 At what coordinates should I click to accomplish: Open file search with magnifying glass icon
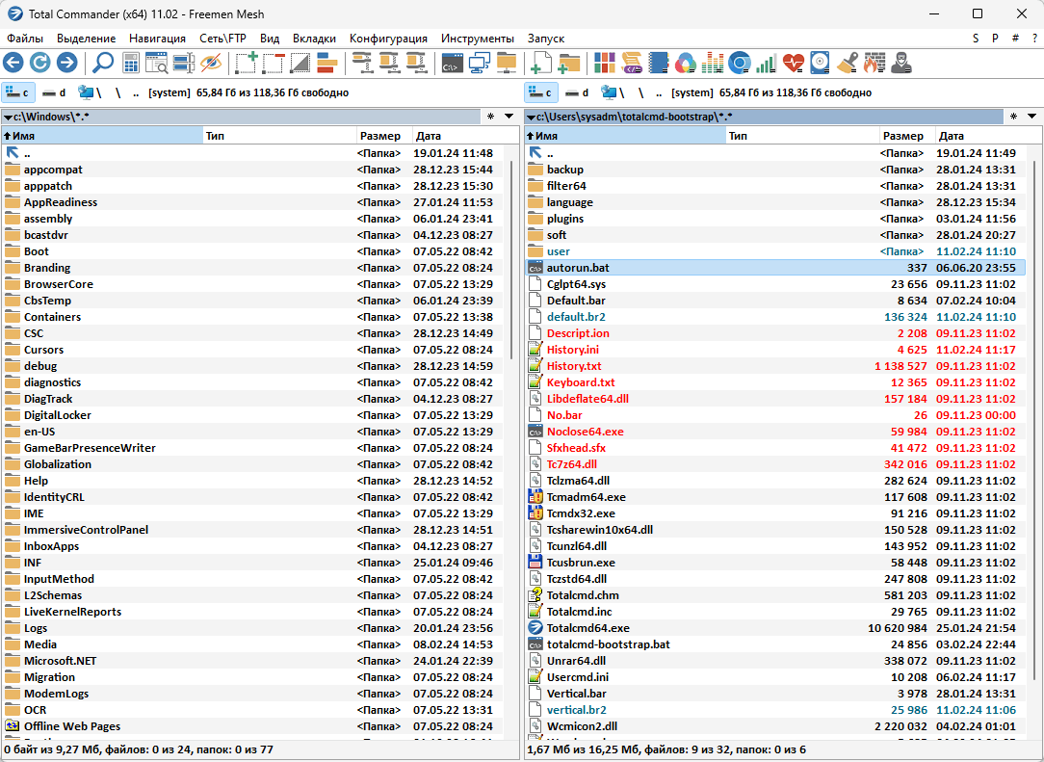coord(102,64)
